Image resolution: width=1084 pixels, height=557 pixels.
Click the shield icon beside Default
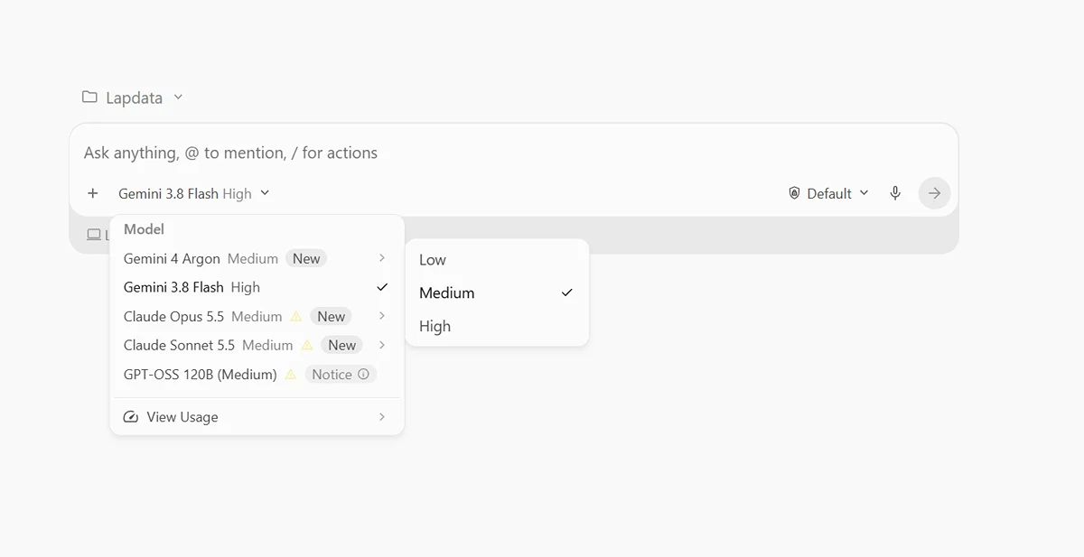click(x=794, y=193)
